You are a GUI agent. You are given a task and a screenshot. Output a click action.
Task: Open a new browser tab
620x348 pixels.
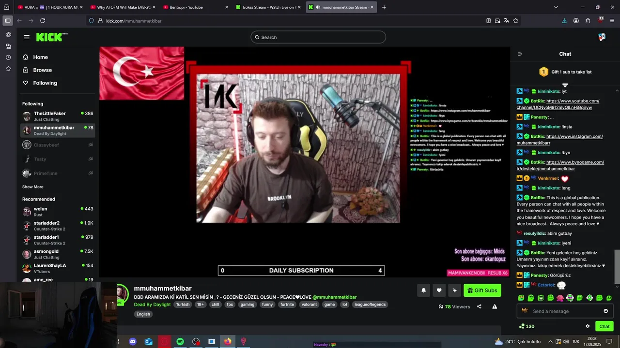click(384, 7)
